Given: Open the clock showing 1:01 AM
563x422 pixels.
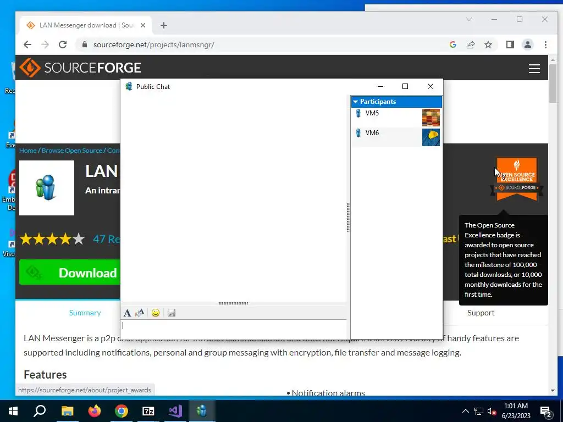Looking at the screenshot, I should click(x=516, y=411).
